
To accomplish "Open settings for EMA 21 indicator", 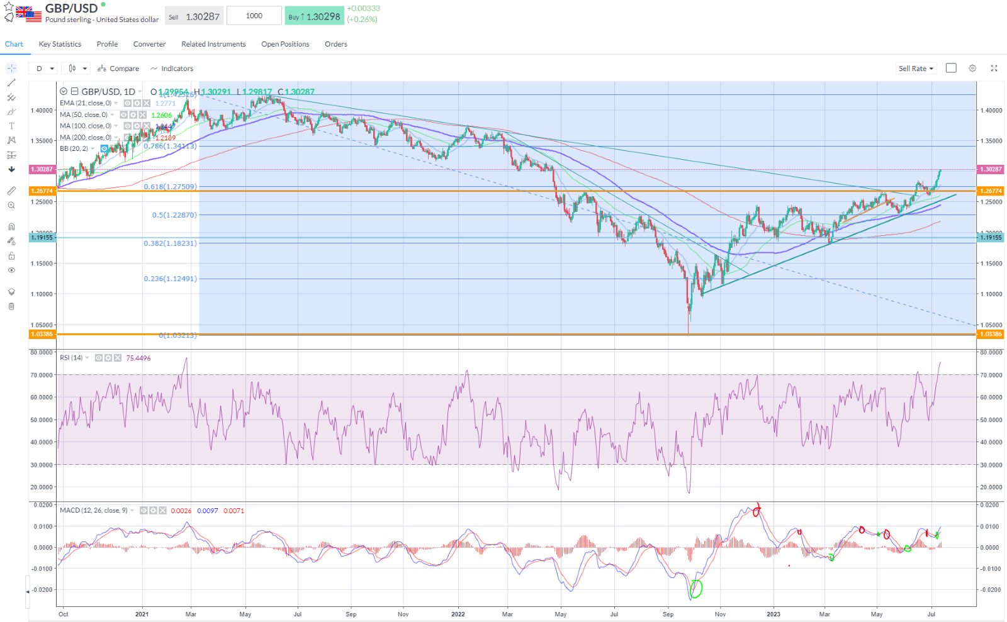I will tap(137, 103).
